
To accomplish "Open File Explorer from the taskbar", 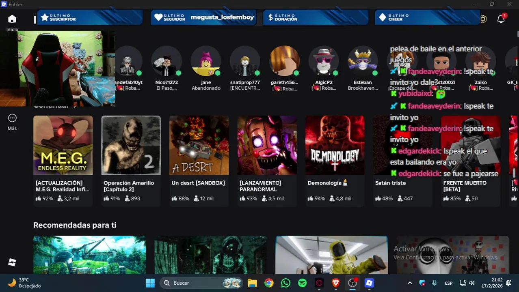I will pyautogui.click(x=252, y=283).
